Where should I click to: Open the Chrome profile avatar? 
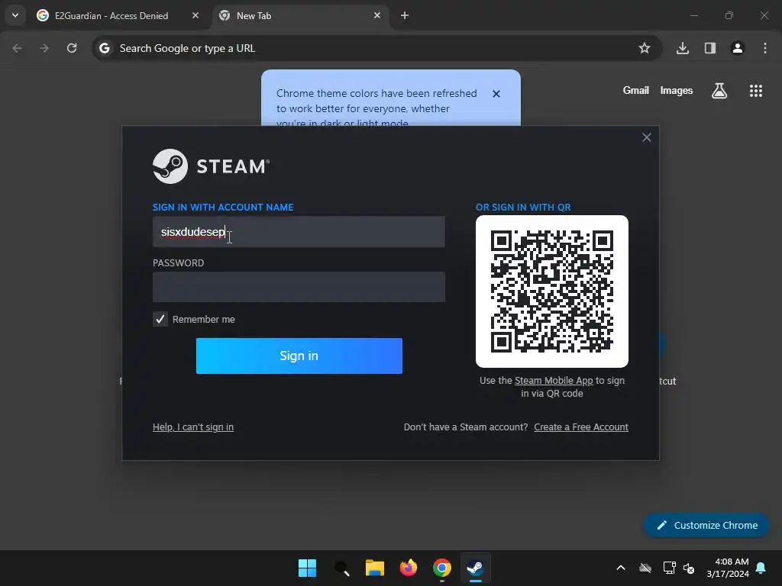pyautogui.click(x=738, y=48)
